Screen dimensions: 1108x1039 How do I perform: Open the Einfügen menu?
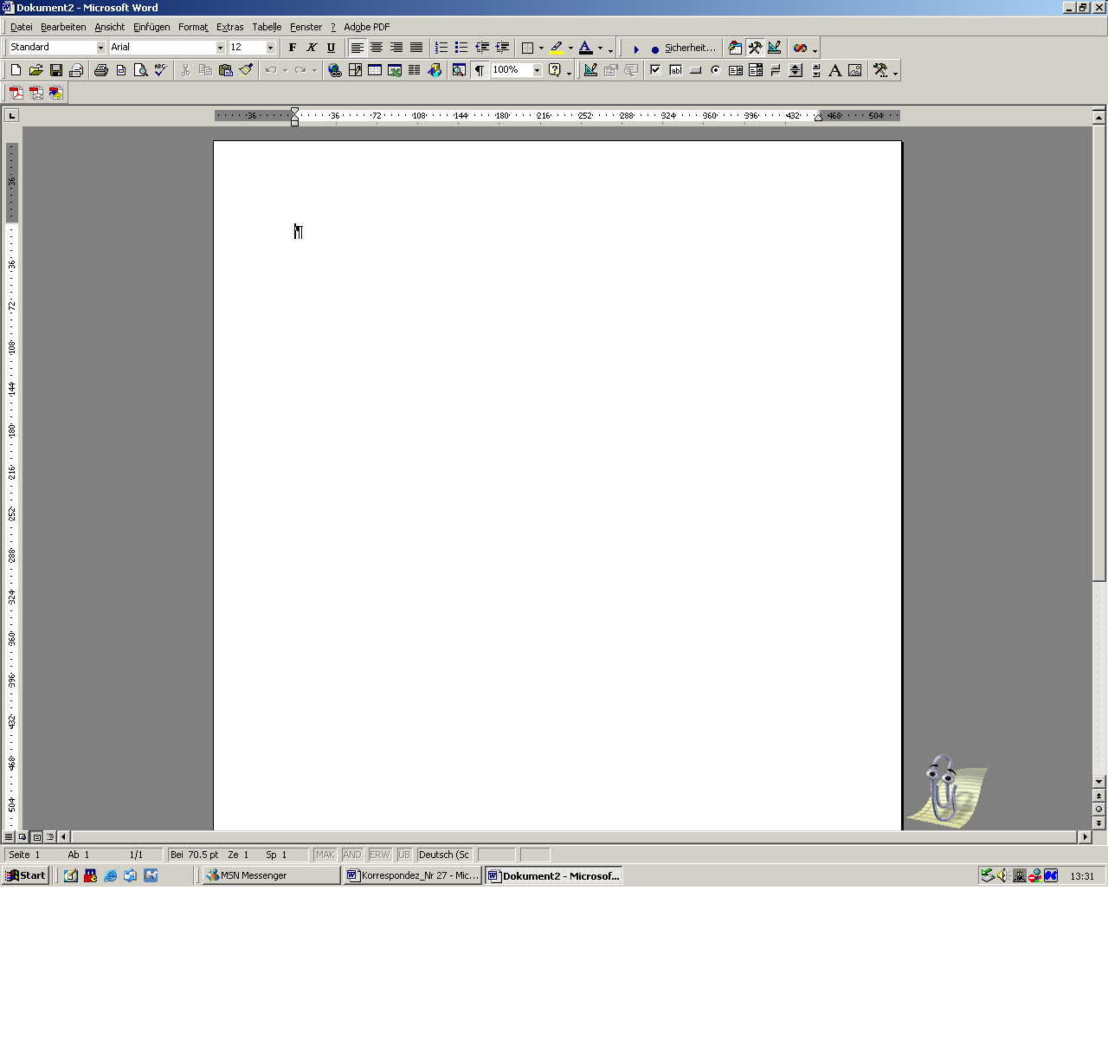tap(151, 27)
